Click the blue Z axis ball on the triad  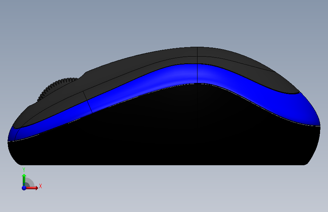tap(24, 188)
